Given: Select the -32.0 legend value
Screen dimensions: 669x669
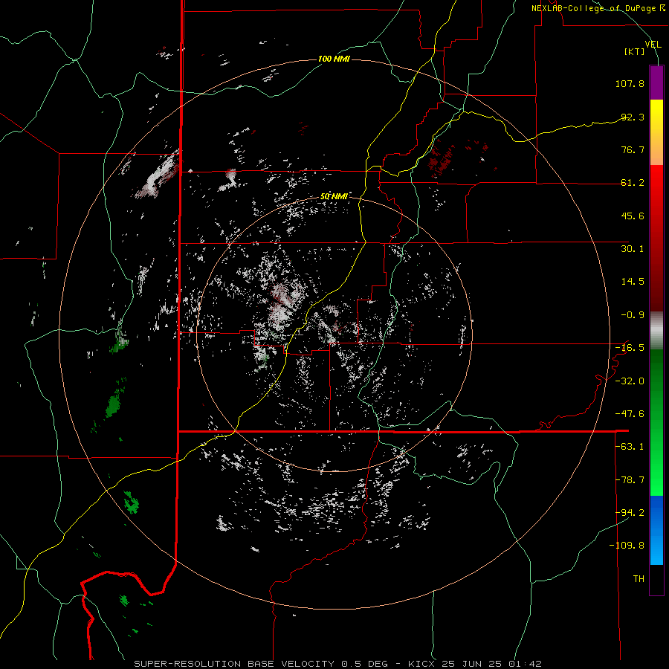Looking at the screenshot, I should point(630,381).
